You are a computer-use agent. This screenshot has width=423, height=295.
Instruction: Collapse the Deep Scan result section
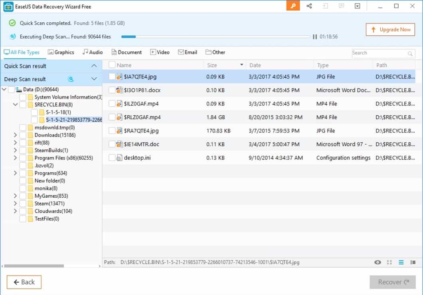point(94,79)
